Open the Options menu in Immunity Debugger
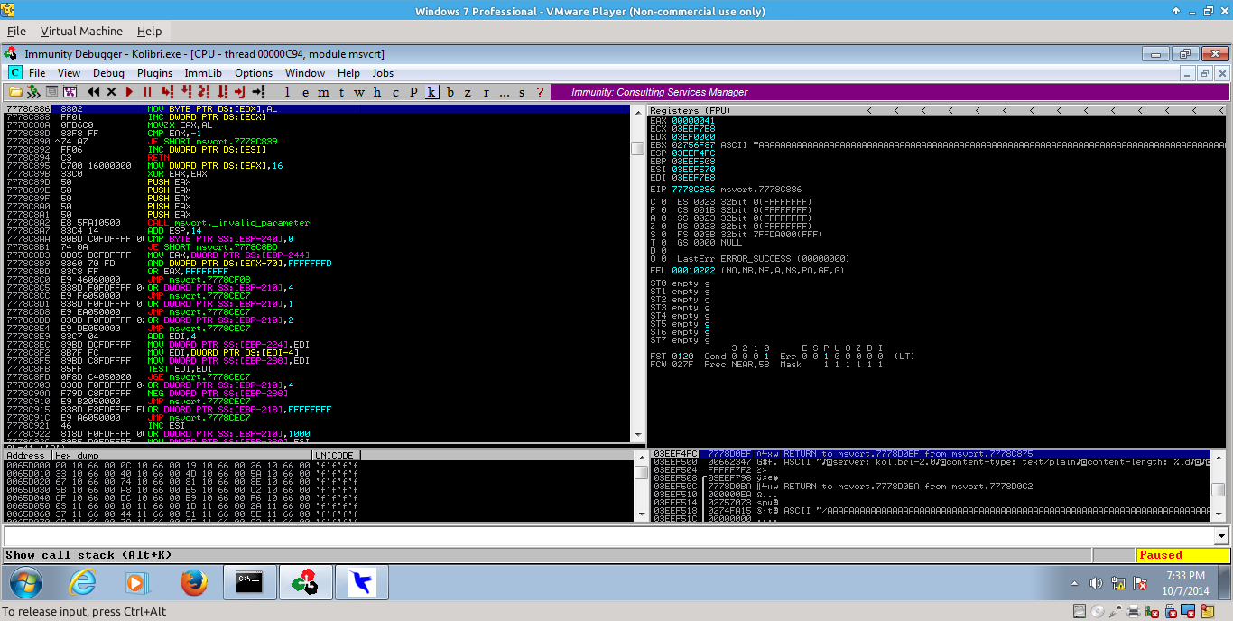This screenshot has height=621, width=1233. 254,73
